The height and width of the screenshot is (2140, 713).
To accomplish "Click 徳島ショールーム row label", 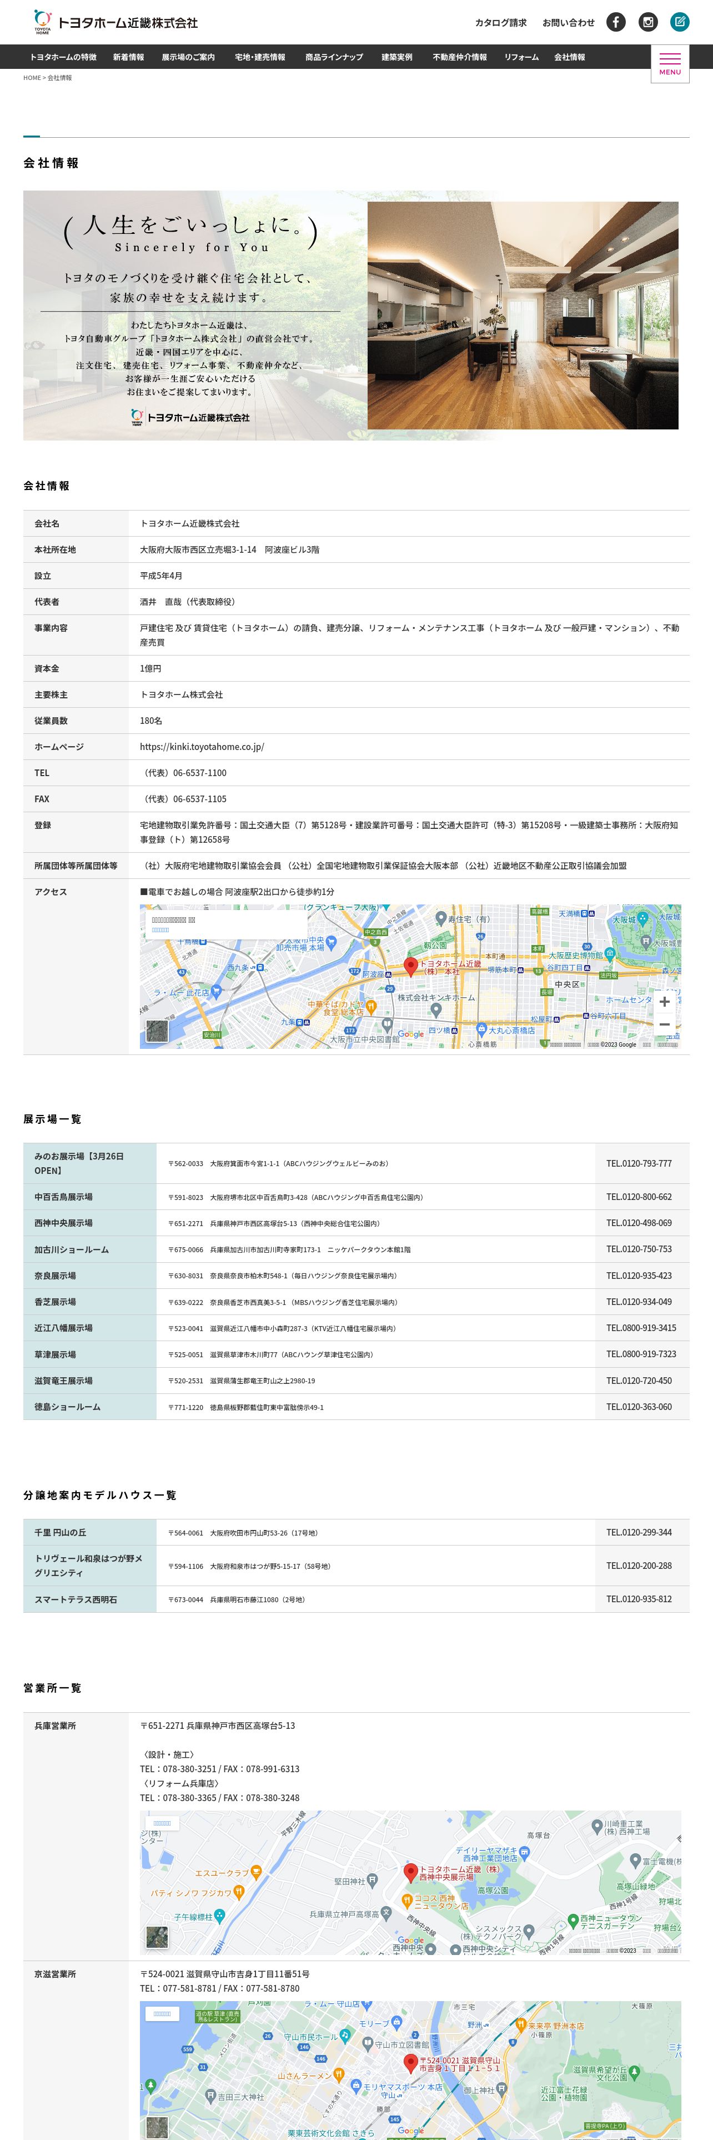I will tap(67, 1407).
